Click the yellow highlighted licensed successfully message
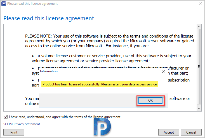Viewport: 205px width, 138px height. pos(100,84)
